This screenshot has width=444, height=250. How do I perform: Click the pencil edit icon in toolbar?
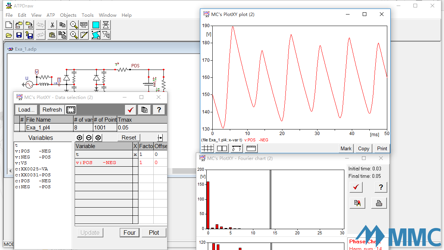[x=84, y=35]
